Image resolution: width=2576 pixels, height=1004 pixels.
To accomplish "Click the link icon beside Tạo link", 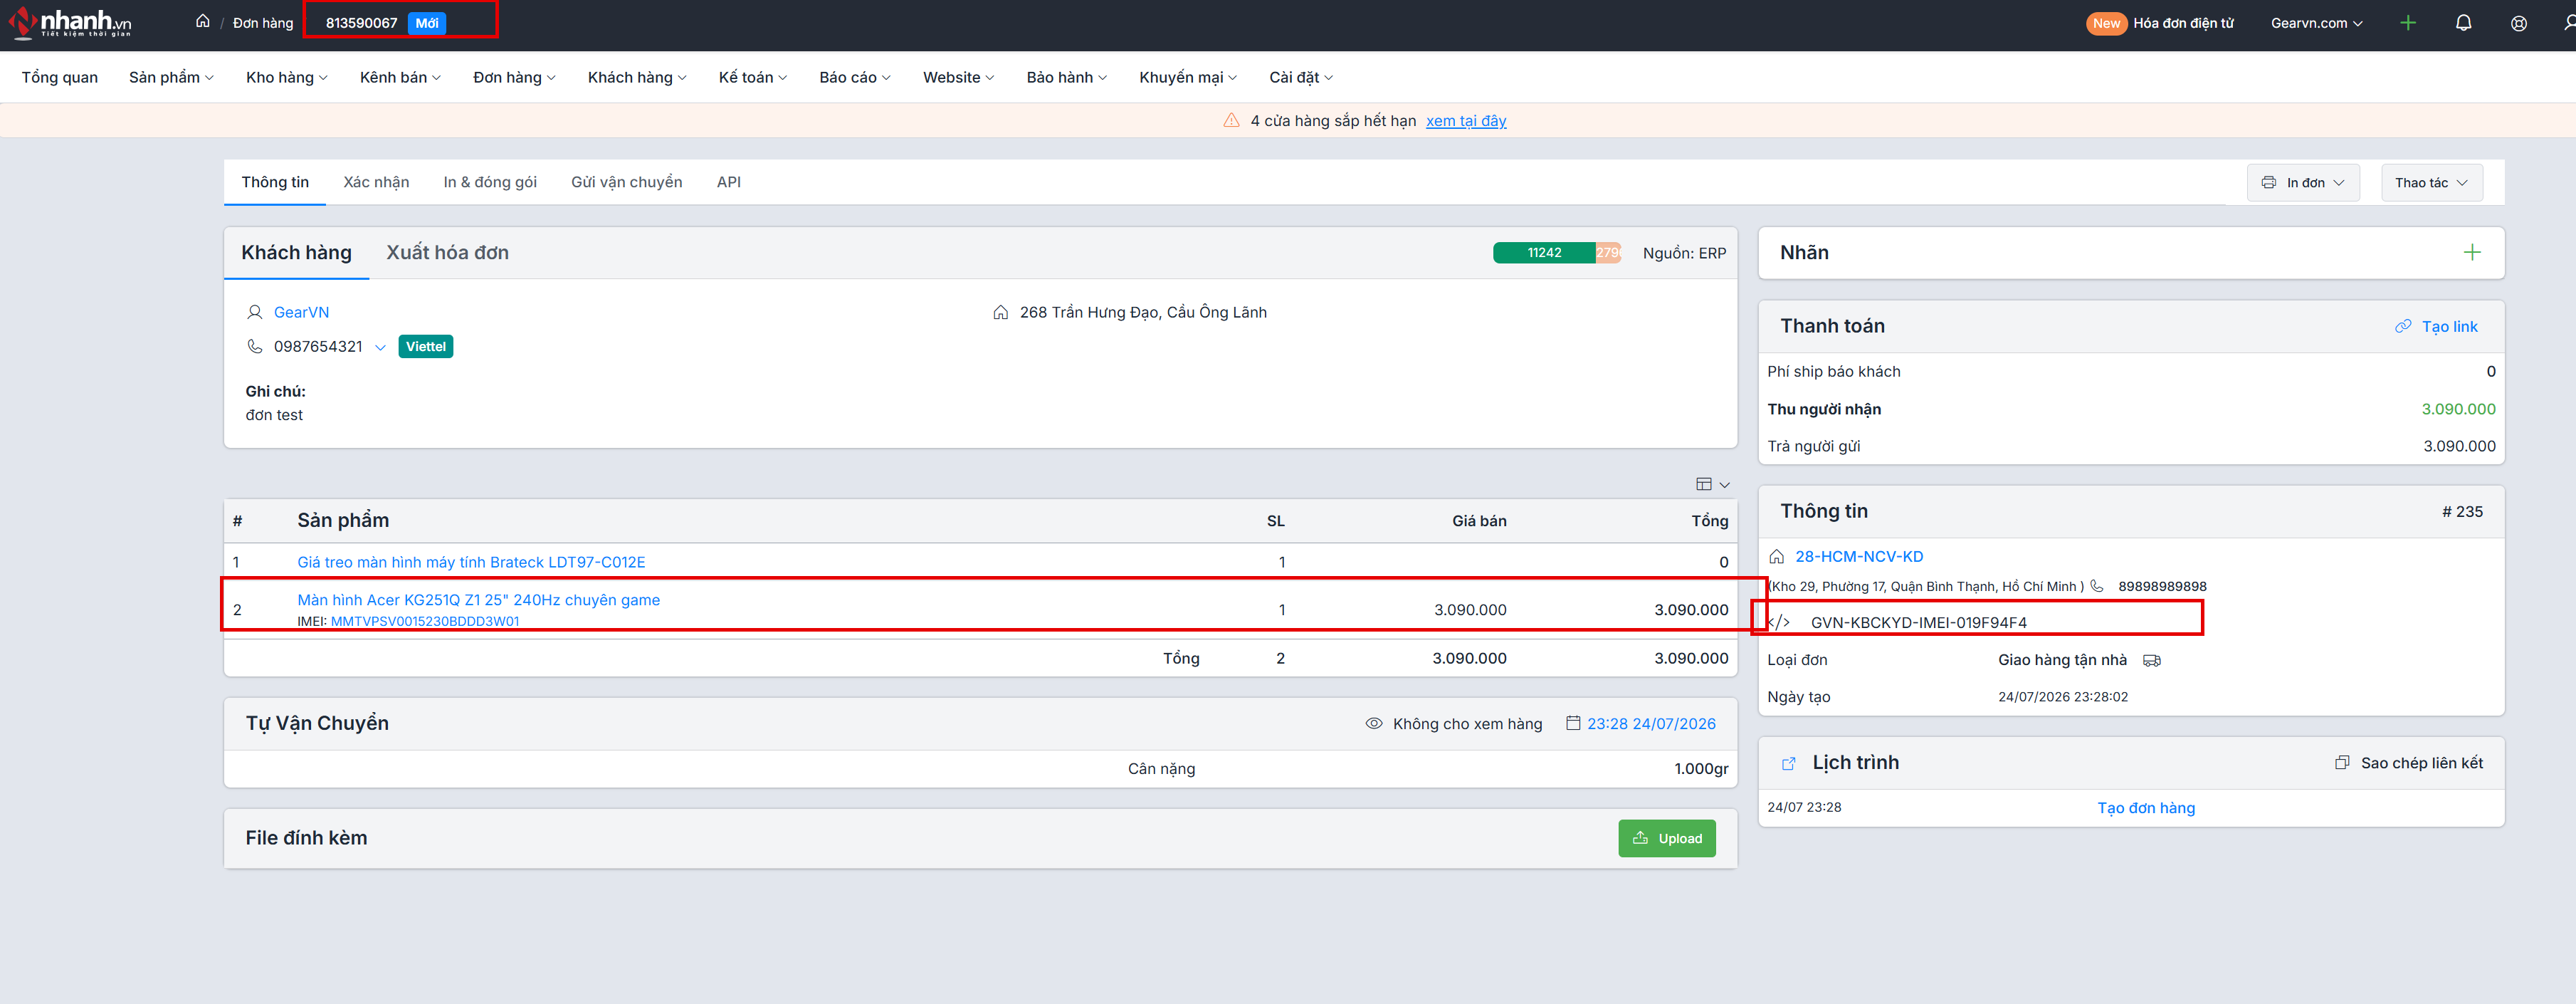I will 2403,327.
